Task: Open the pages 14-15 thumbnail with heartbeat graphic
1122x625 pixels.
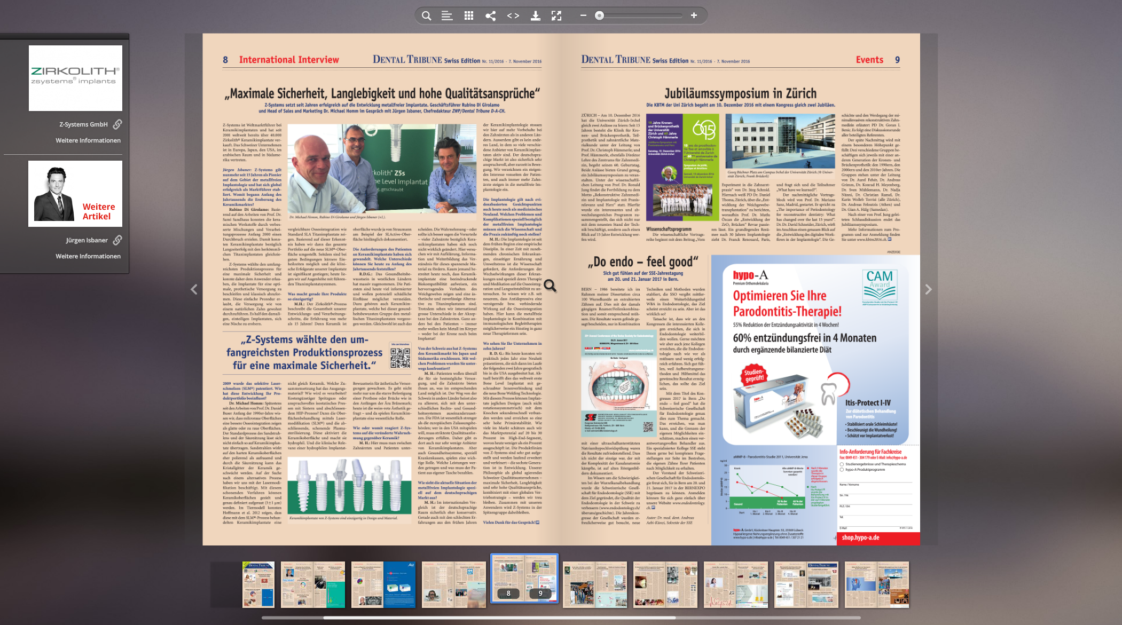Action: tap(736, 584)
